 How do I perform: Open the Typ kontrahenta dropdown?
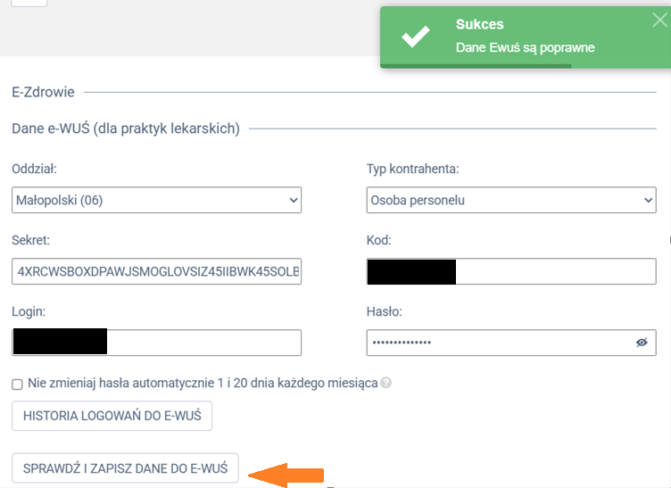click(x=511, y=201)
